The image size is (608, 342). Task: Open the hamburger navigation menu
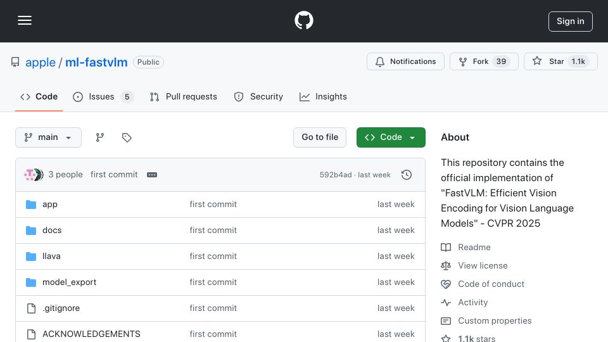(x=25, y=20)
